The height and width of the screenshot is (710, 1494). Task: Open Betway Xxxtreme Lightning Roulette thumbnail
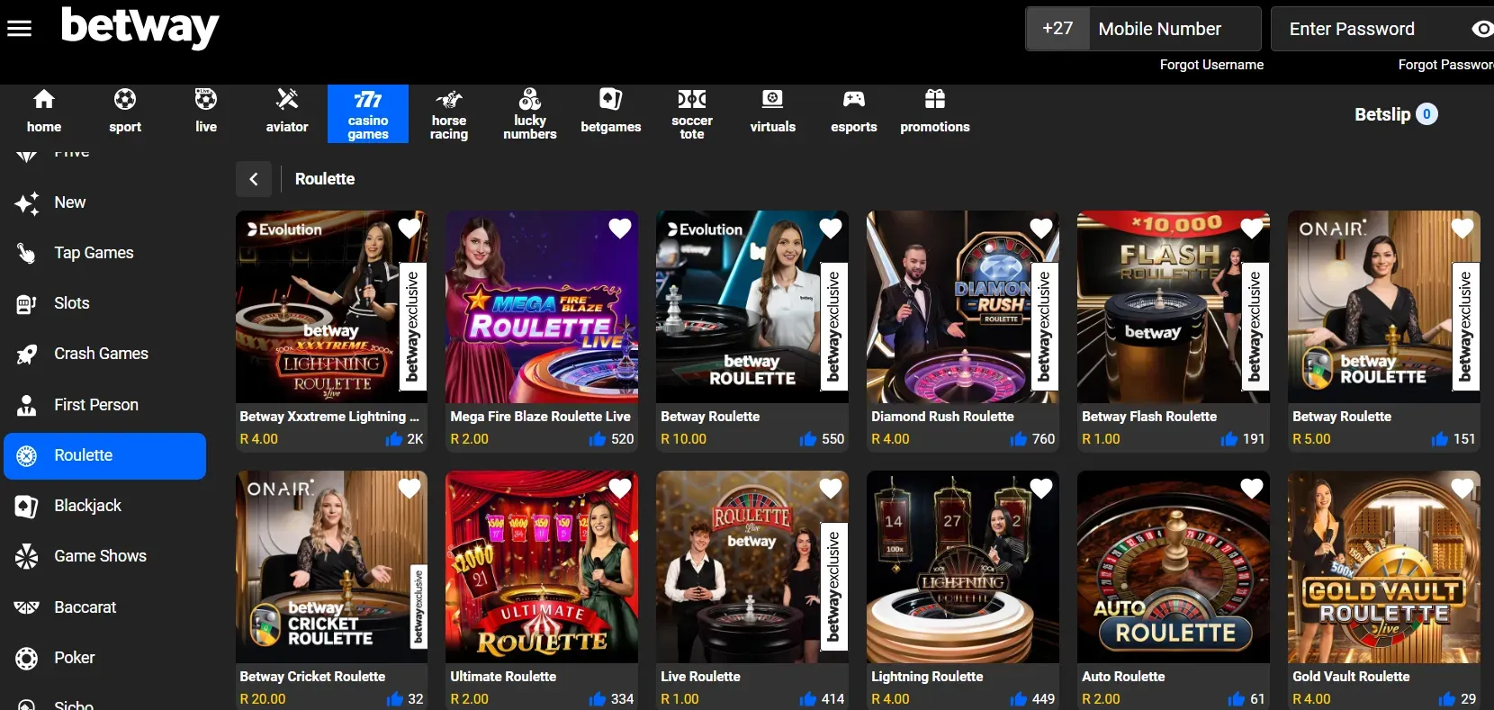tap(331, 307)
